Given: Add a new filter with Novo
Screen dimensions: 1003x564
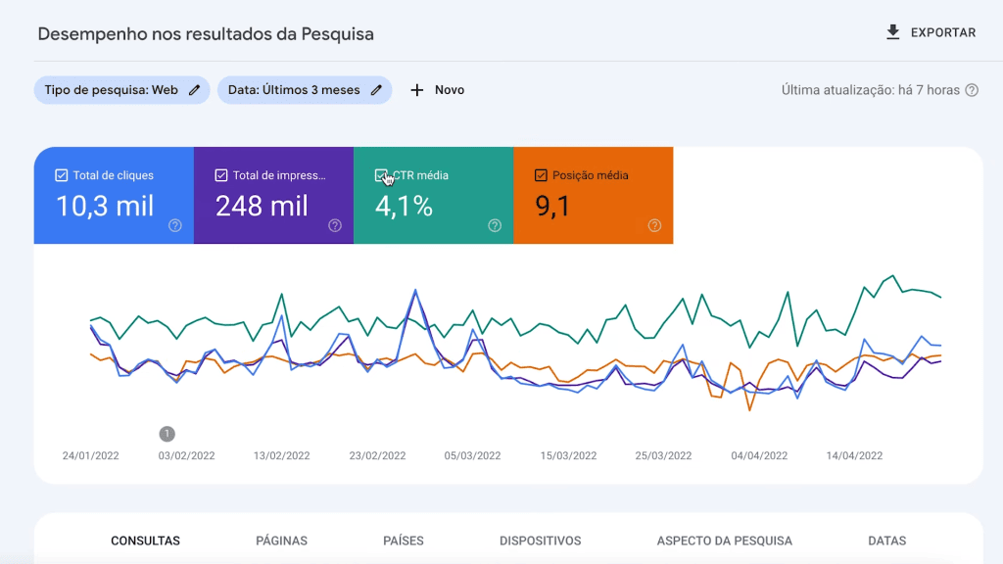Looking at the screenshot, I should [x=436, y=89].
